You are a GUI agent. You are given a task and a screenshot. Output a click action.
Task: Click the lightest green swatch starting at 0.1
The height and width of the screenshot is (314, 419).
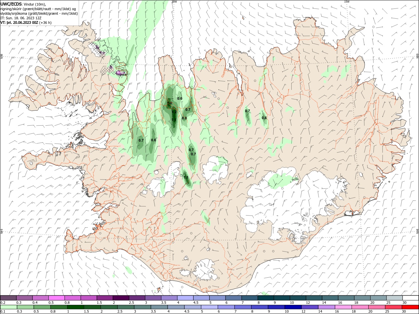pos(8,307)
